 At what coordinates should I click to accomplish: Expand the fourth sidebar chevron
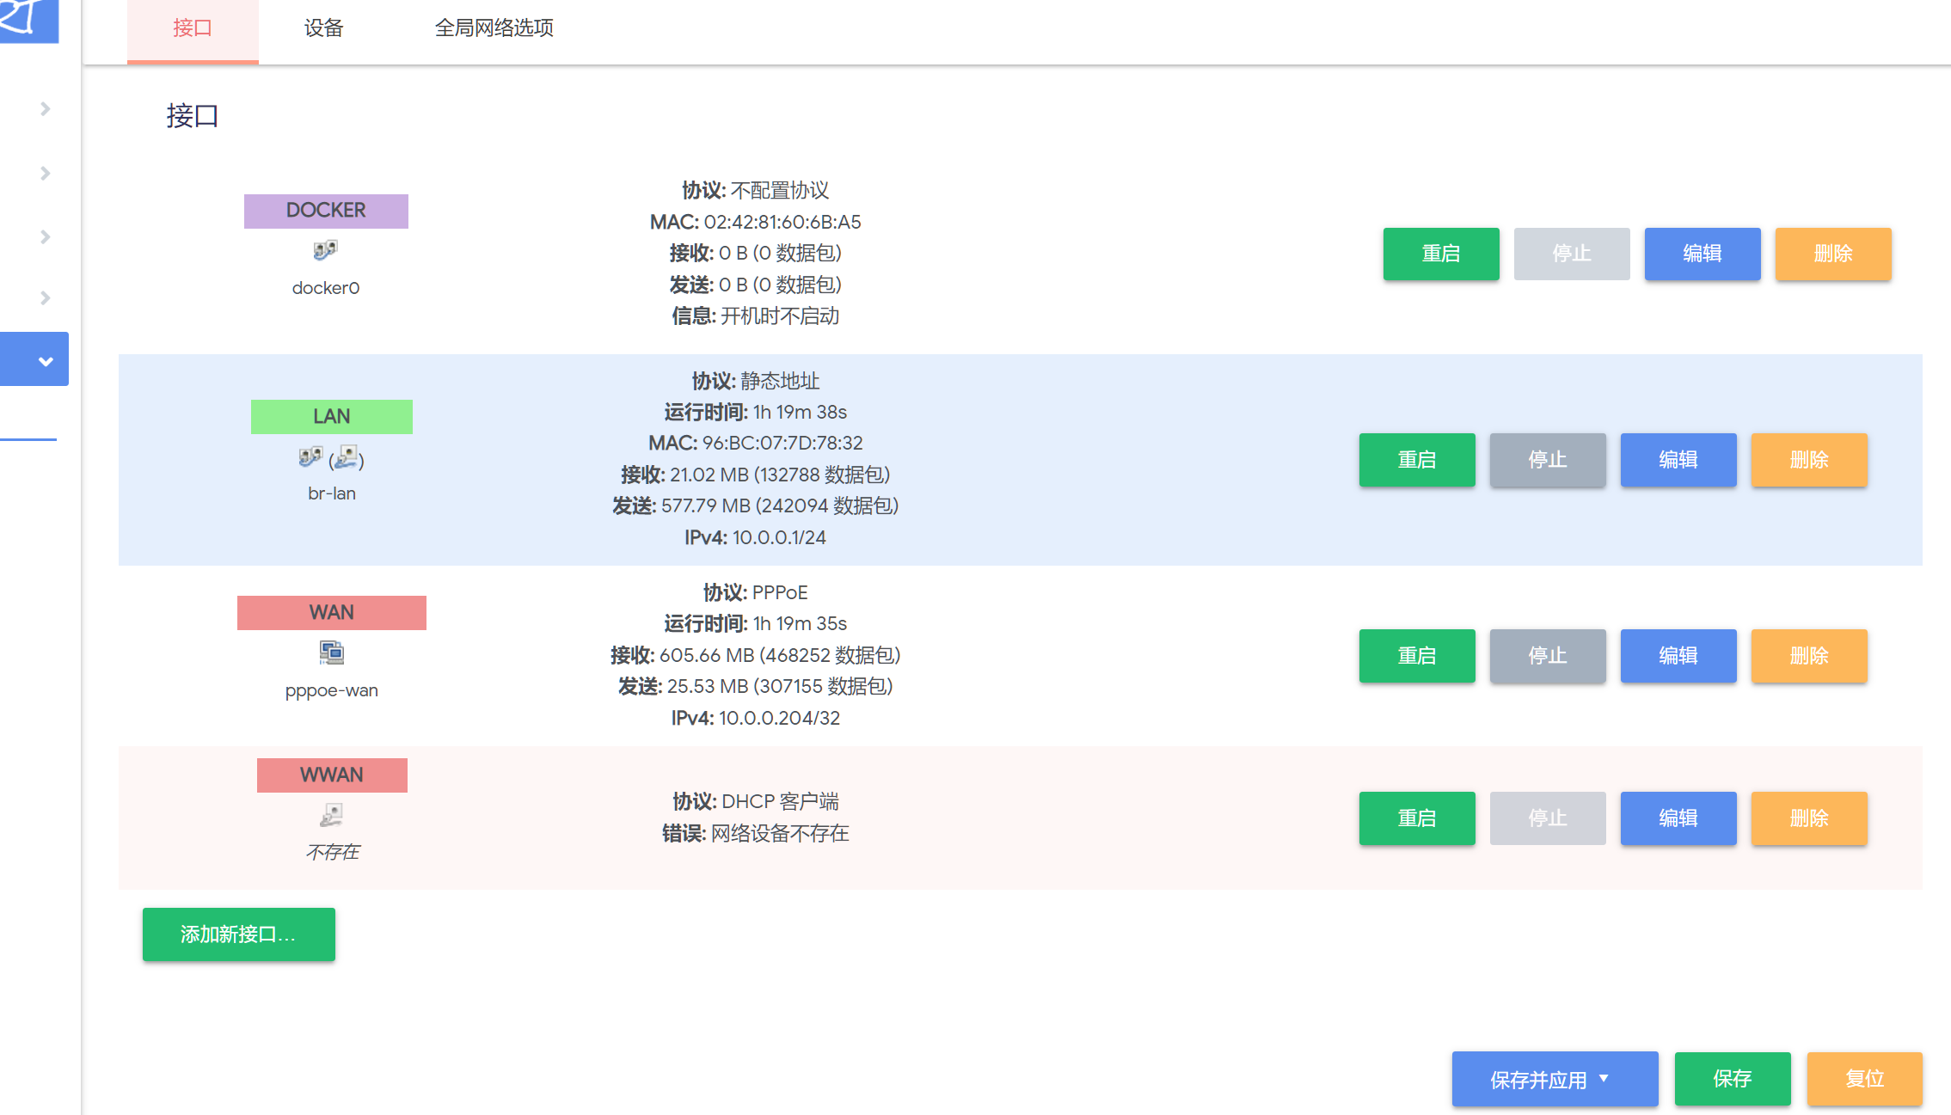click(x=46, y=298)
